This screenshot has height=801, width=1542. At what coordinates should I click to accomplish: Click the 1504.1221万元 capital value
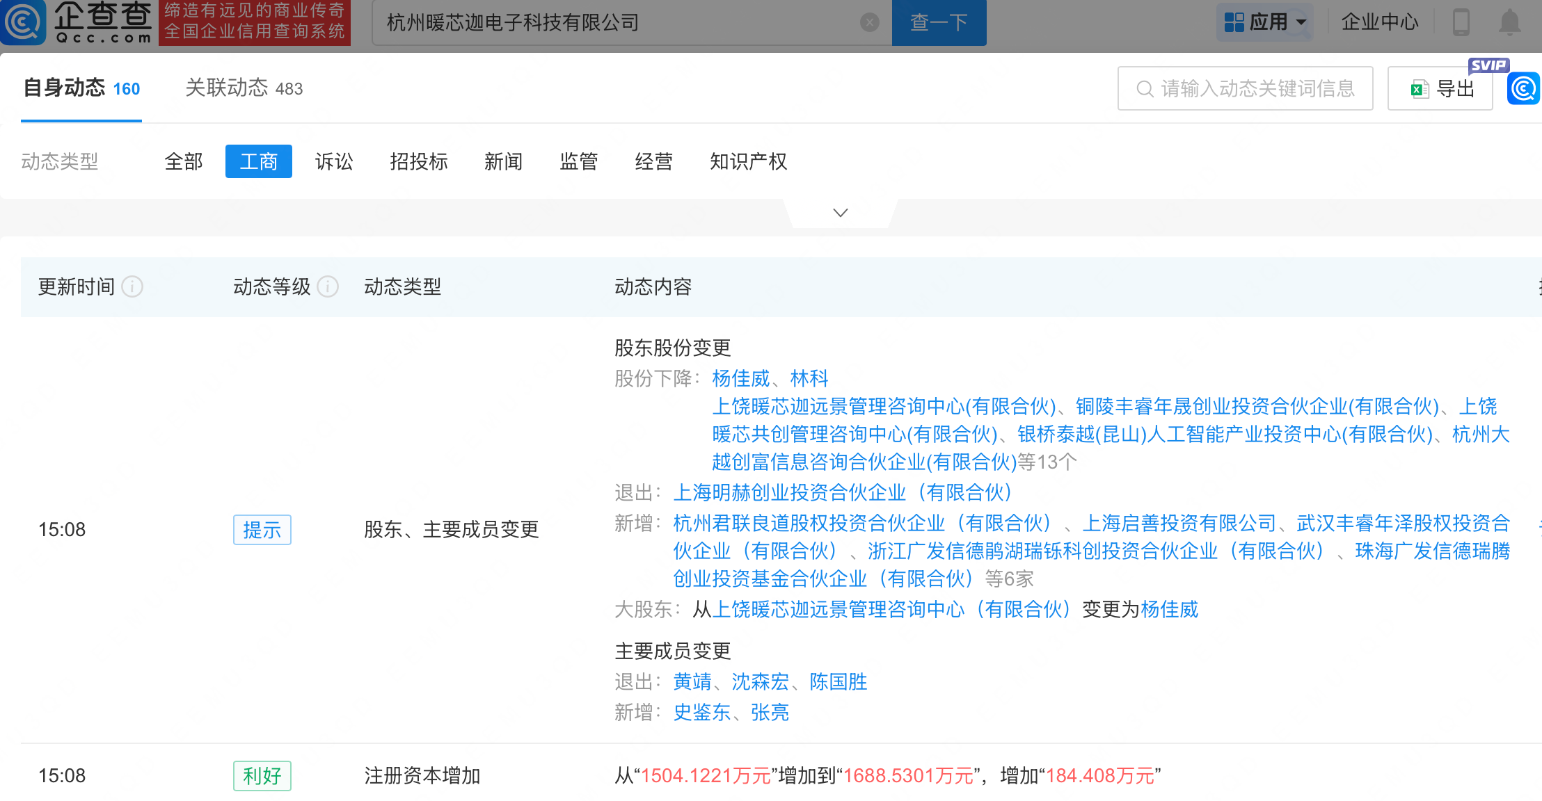[x=706, y=776]
